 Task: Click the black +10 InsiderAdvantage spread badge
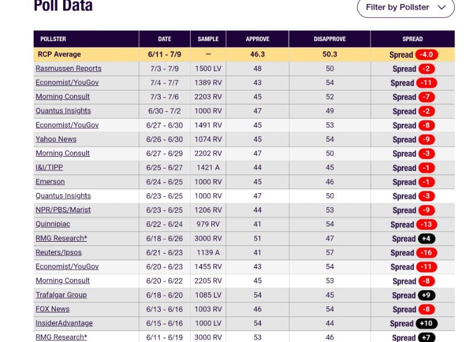[x=427, y=323]
